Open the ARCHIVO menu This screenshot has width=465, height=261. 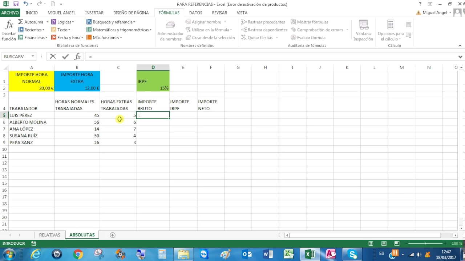click(x=10, y=13)
